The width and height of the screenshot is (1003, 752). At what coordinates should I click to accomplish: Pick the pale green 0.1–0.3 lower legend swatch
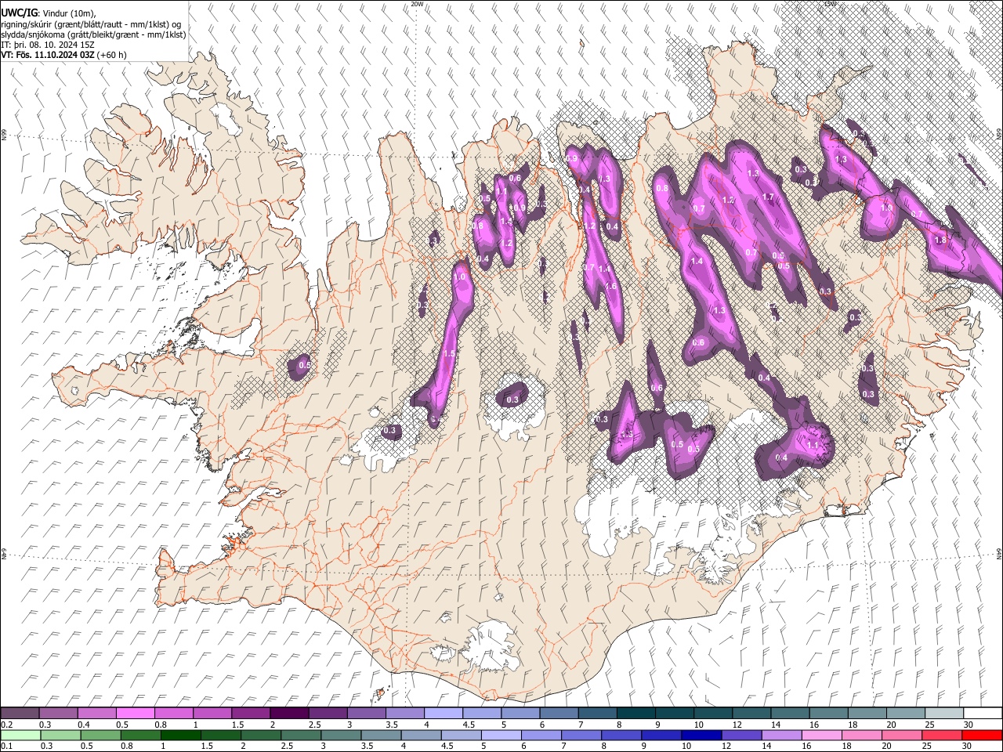click(20, 735)
